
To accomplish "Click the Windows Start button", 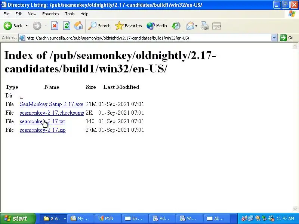I will click(x=18, y=218).
